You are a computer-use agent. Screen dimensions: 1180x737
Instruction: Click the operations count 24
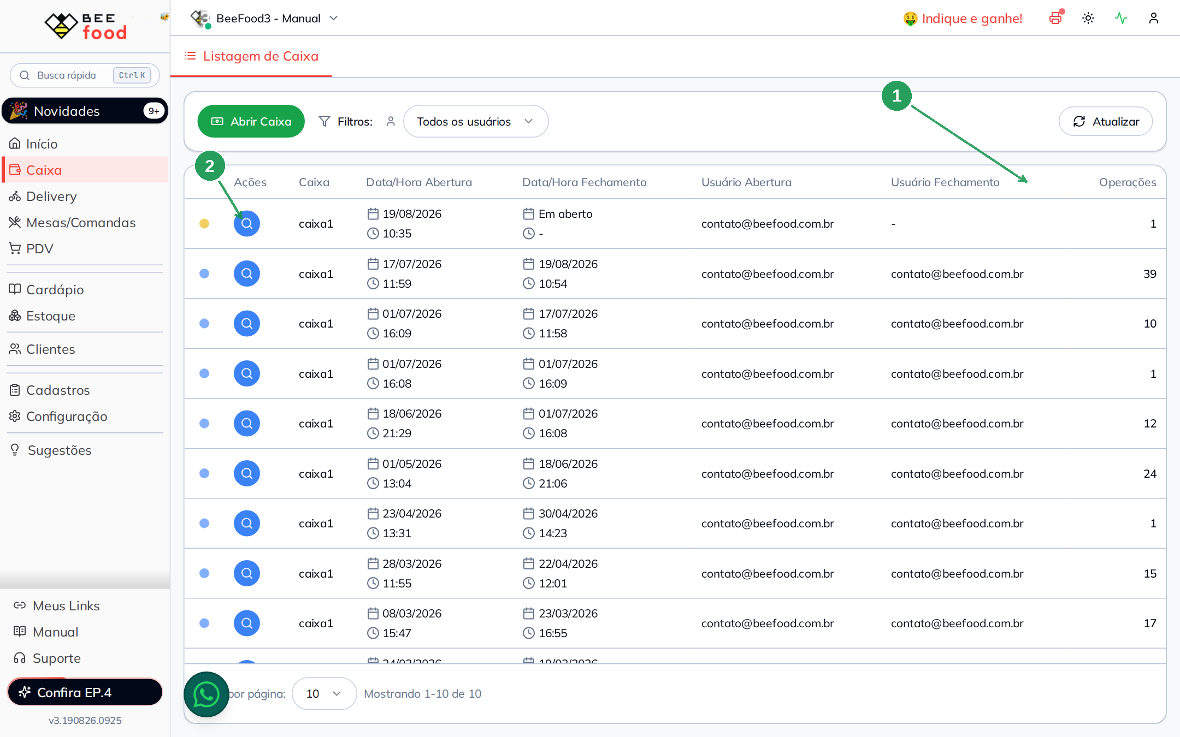[1150, 473]
